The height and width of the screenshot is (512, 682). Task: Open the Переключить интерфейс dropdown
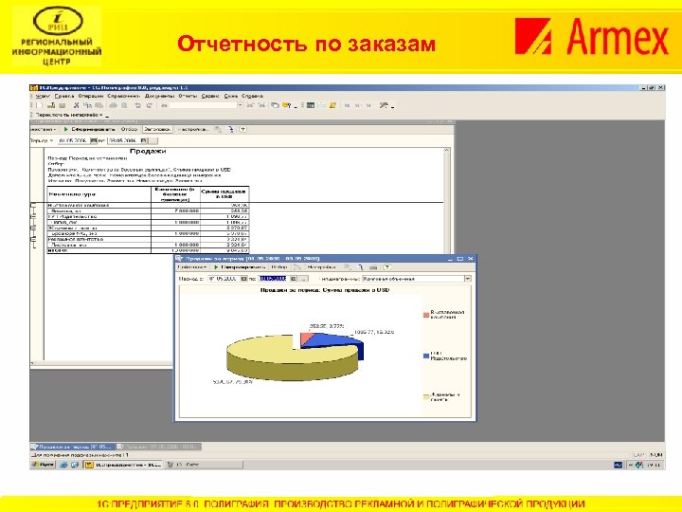[69, 115]
